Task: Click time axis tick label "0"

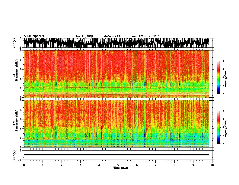Action: pyautogui.click(x=24, y=165)
